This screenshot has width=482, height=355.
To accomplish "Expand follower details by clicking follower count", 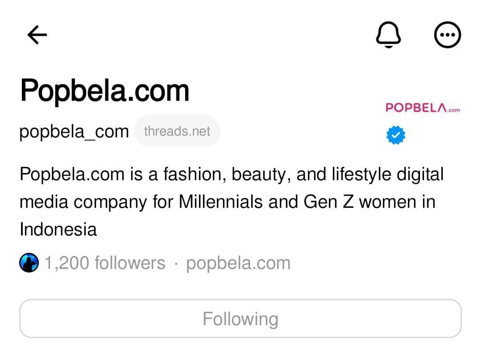I will click(104, 263).
